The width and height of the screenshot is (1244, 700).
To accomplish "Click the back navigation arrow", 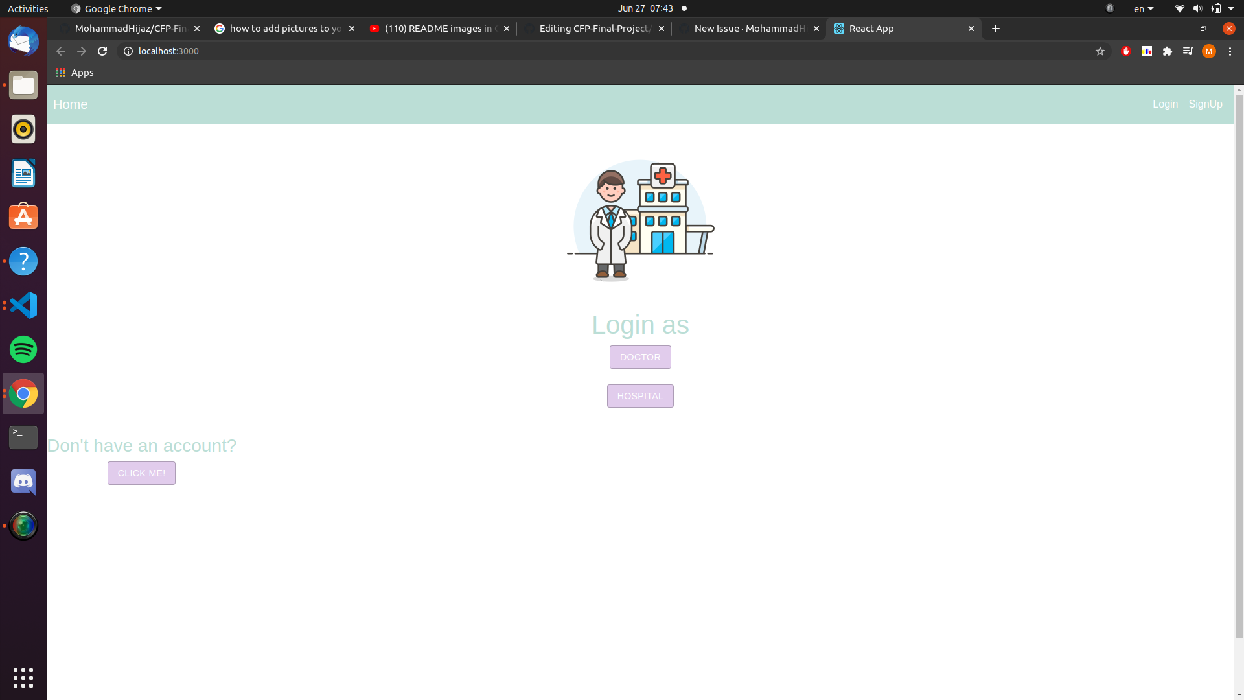I will pos(60,51).
